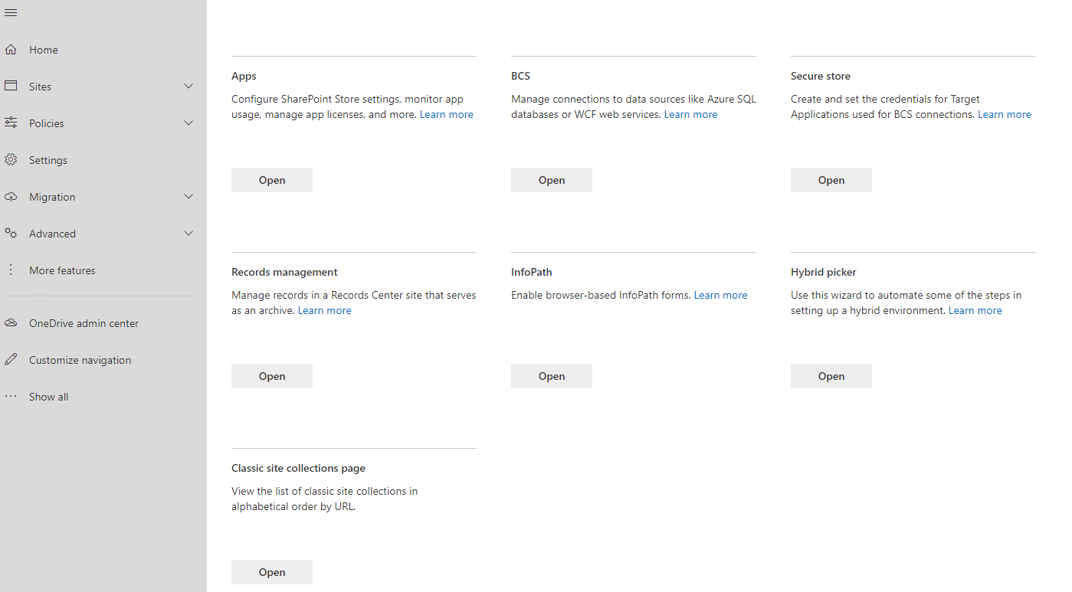
Task: Click the Policies sliders icon
Action: tap(11, 123)
